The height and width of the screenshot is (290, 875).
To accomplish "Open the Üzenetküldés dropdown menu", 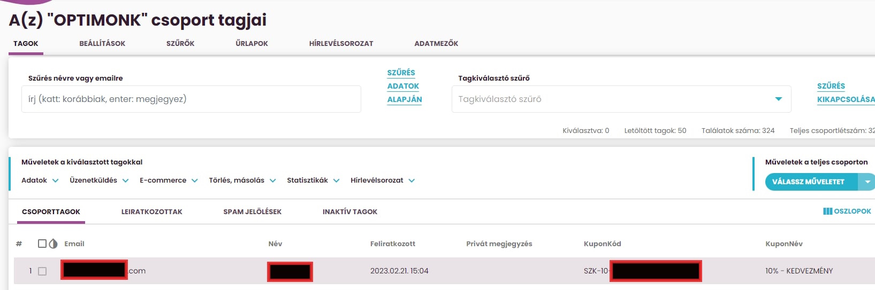I will pyautogui.click(x=99, y=181).
